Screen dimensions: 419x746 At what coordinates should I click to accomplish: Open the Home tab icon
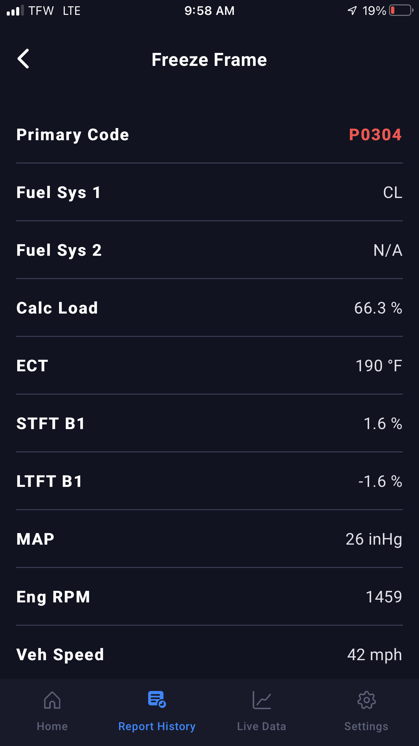[x=52, y=700]
